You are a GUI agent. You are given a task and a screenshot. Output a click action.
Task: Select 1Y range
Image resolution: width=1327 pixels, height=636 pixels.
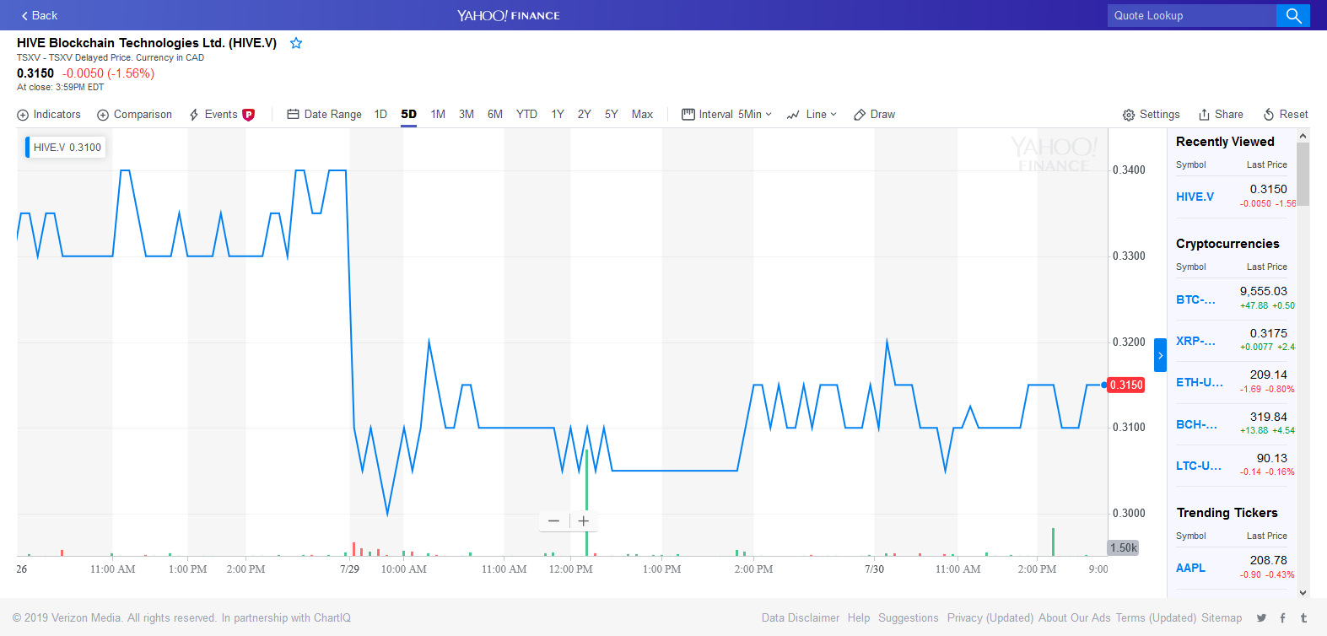(x=558, y=115)
